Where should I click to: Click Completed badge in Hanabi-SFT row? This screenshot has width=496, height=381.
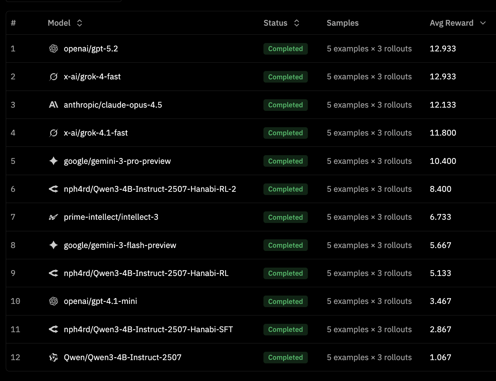point(286,329)
